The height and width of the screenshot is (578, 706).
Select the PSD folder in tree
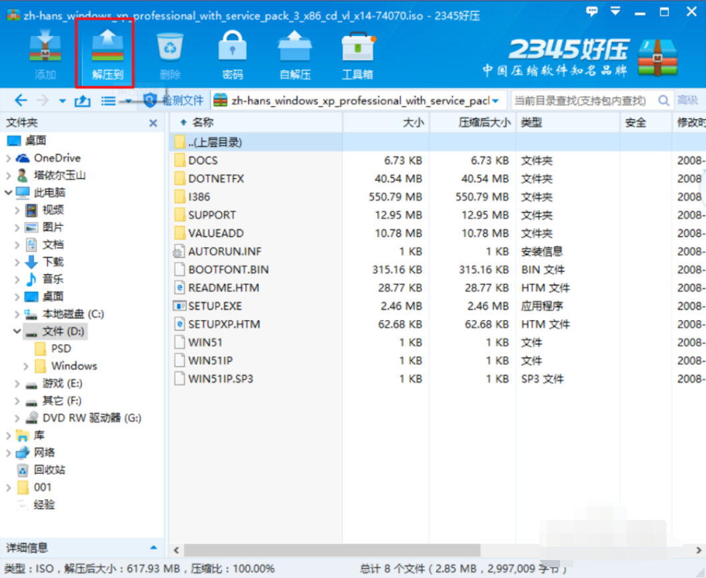click(61, 349)
